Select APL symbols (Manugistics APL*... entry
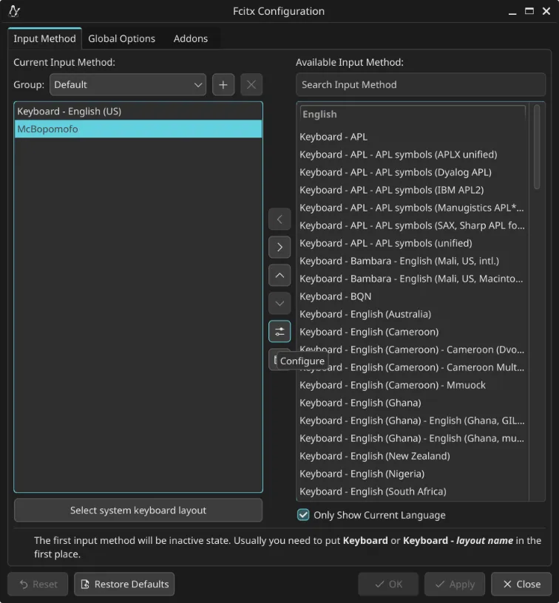Screen dimensions: 559x603 click(x=413, y=208)
